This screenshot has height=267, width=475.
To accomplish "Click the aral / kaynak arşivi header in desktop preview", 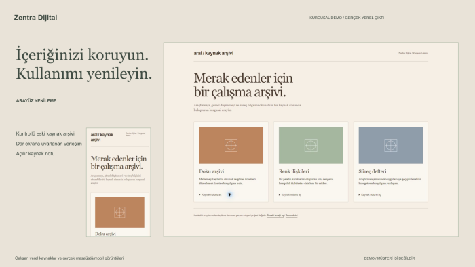I will (214, 53).
